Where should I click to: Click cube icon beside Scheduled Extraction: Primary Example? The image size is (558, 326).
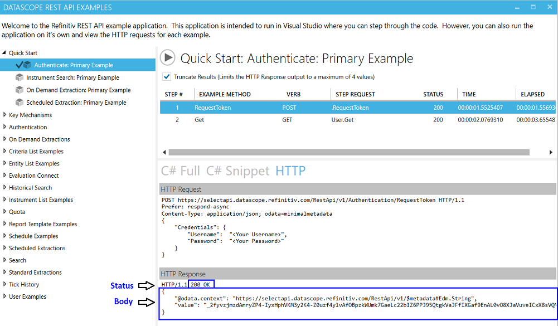(20, 102)
